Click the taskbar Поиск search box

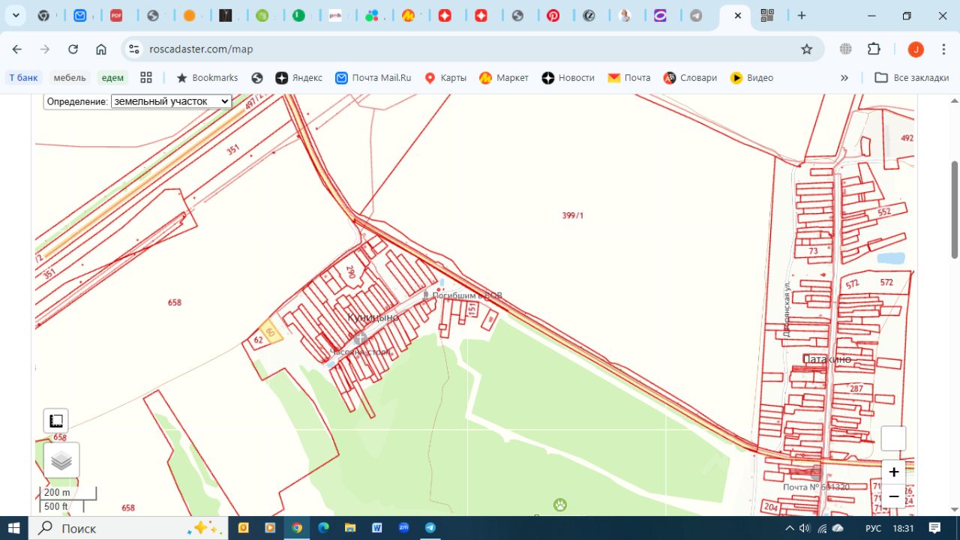click(x=127, y=528)
